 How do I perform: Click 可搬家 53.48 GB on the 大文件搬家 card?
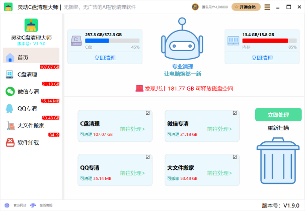[182, 178]
